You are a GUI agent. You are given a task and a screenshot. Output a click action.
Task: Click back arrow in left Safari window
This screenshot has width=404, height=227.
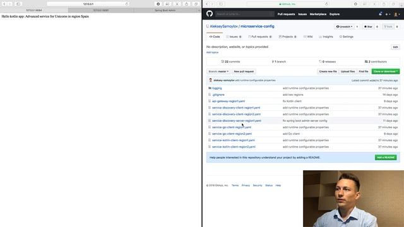[4, 4]
